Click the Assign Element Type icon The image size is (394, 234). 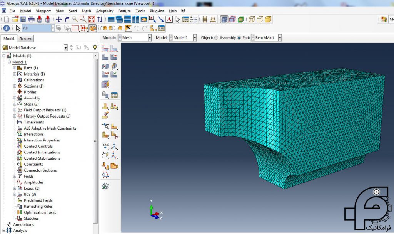pyautogui.click(x=105, y=74)
